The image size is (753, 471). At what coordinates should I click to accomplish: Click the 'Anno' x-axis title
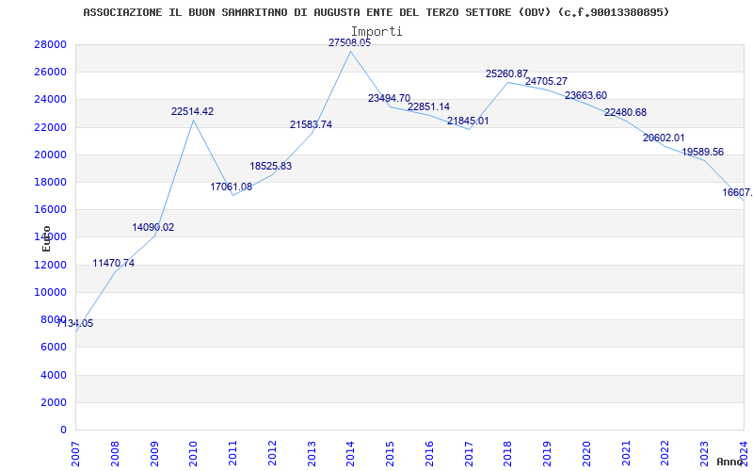tap(730, 462)
